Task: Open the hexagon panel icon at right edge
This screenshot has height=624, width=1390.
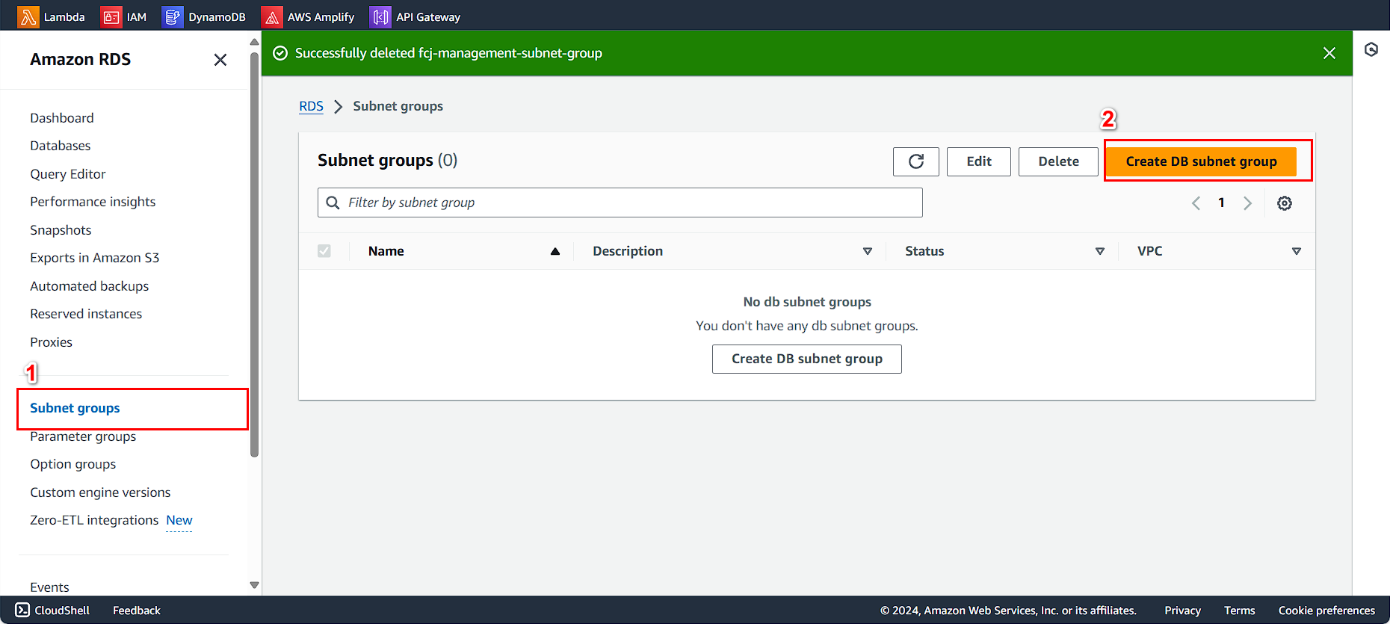Action: coord(1371,49)
